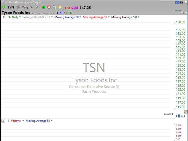
Task: Click the TSN Daily plot label
Action: tap(12, 17)
